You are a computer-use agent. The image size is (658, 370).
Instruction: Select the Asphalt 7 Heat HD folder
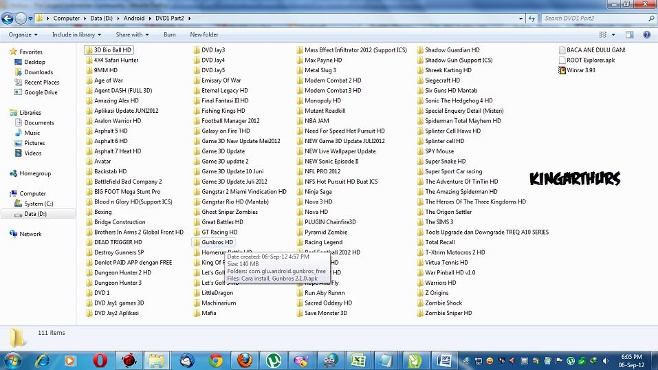pyautogui.click(x=113, y=151)
